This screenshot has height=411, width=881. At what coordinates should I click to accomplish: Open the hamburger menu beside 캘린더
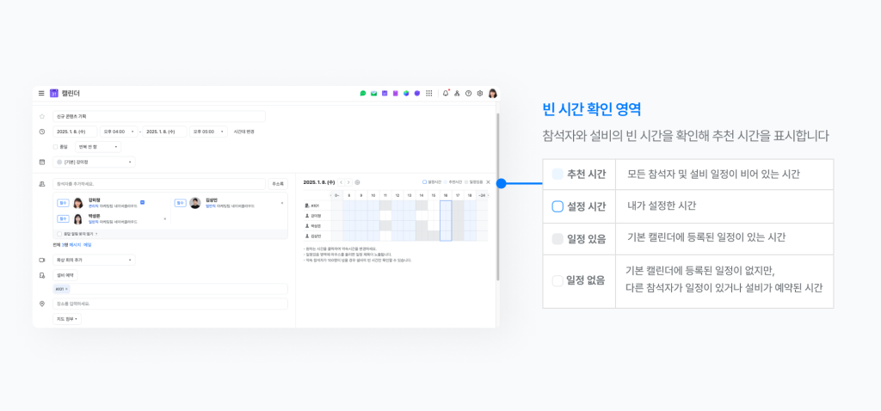41,93
